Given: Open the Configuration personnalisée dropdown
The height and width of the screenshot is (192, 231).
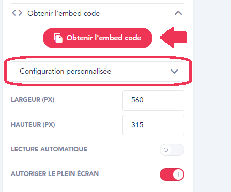Looking at the screenshot, I should pos(98,72).
